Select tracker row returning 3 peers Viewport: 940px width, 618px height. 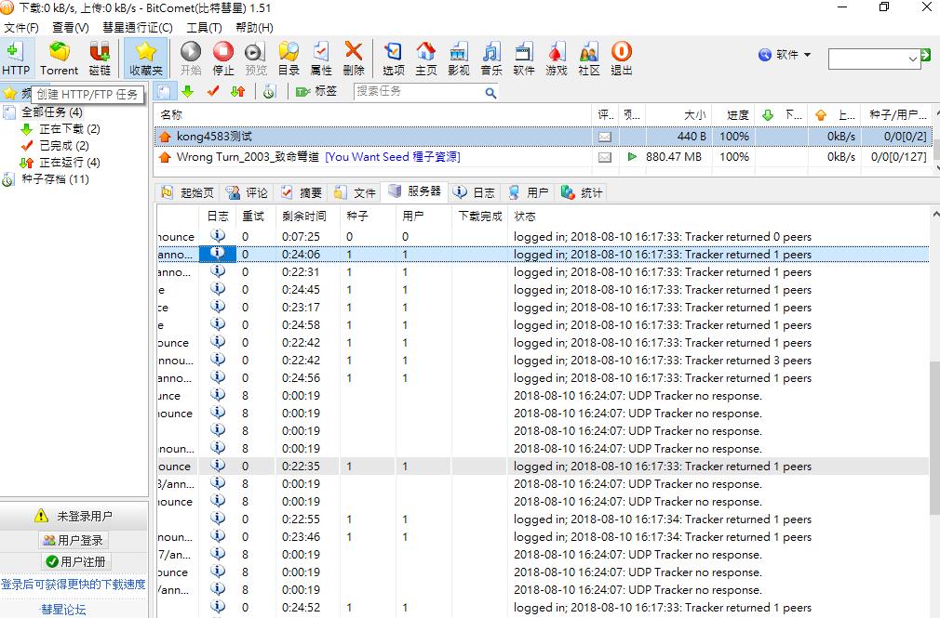544,361
